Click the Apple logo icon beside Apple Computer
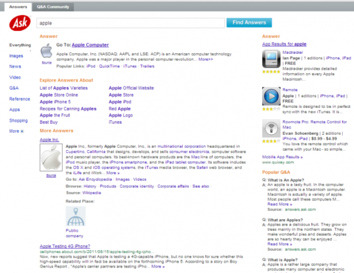Image resolution: width=354 pixels, height=273 pixels. coord(46,52)
